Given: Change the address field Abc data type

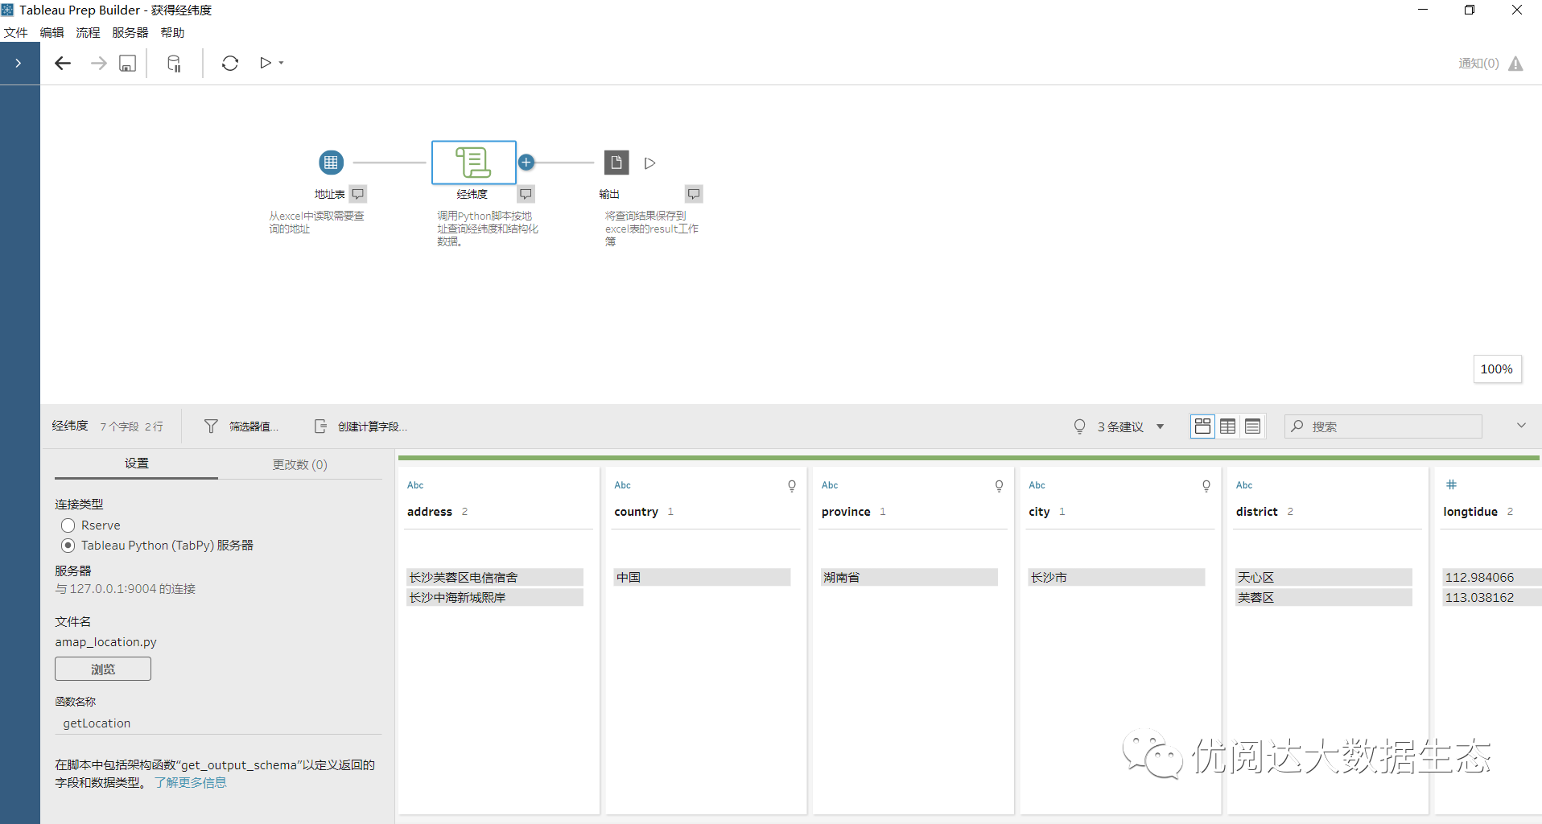Looking at the screenshot, I should (x=415, y=485).
